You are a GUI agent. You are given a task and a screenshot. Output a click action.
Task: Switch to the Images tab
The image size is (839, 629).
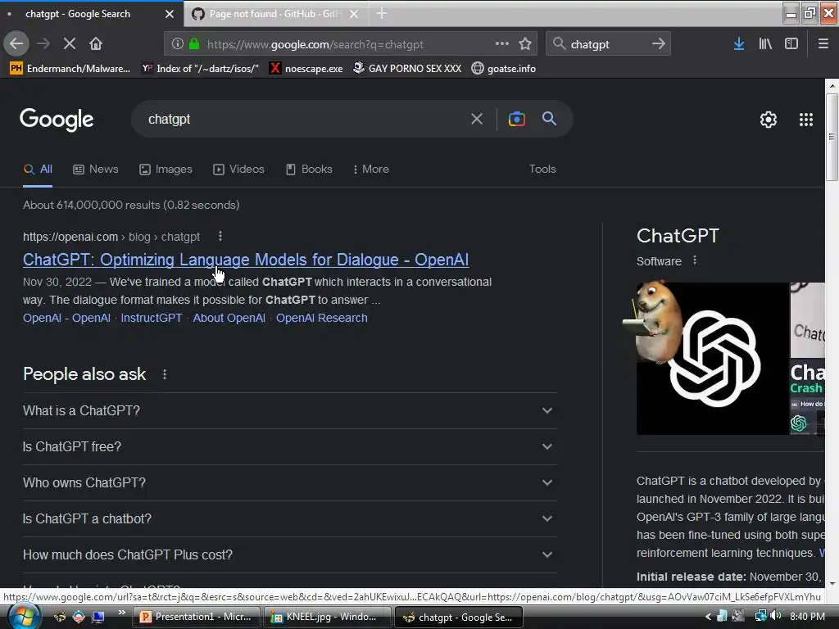[166, 169]
